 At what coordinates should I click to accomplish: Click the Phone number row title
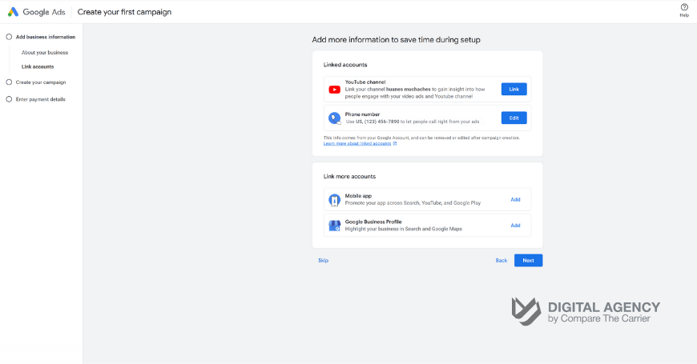tap(362, 114)
